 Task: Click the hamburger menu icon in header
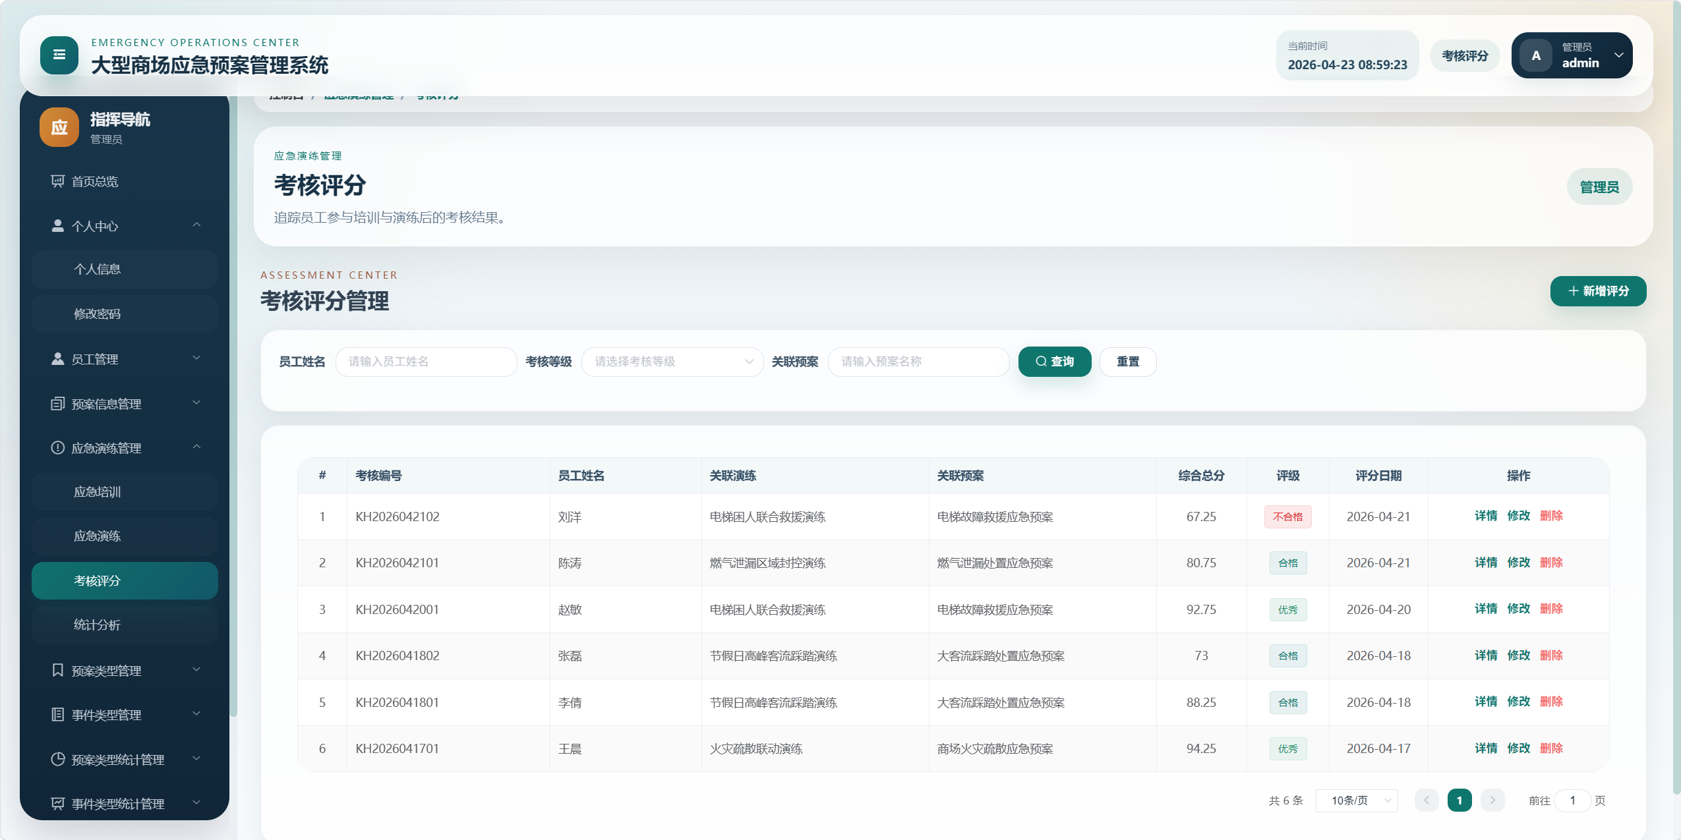pyautogui.click(x=59, y=55)
